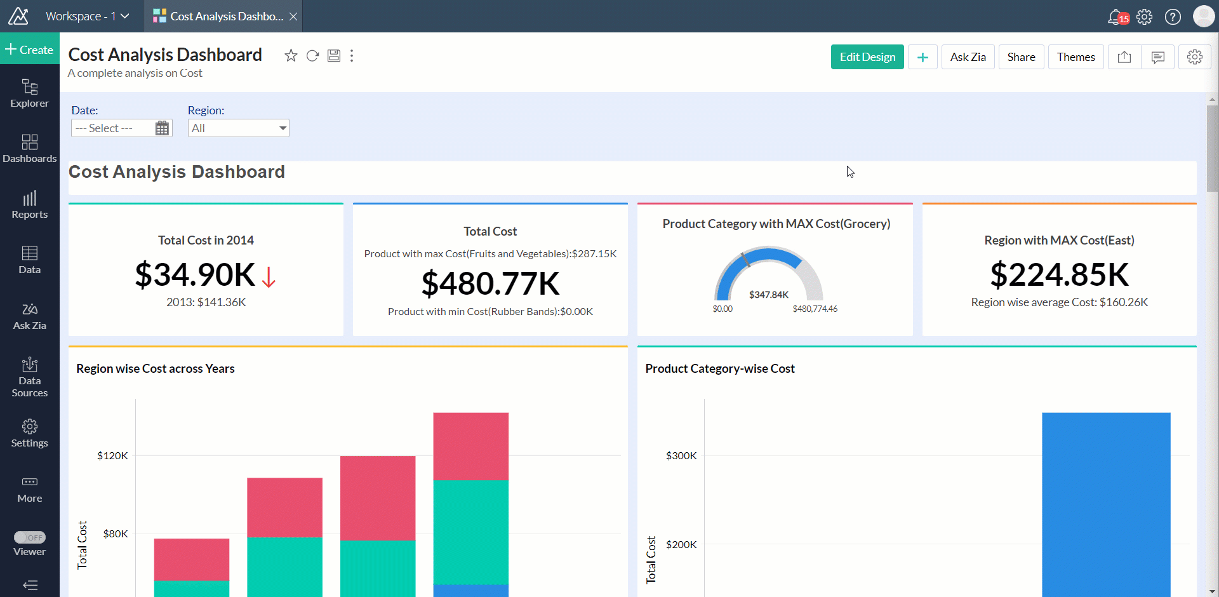Click the save icon beside the title
The height and width of the screenshot is (597, 1219).
click(334, 56)
